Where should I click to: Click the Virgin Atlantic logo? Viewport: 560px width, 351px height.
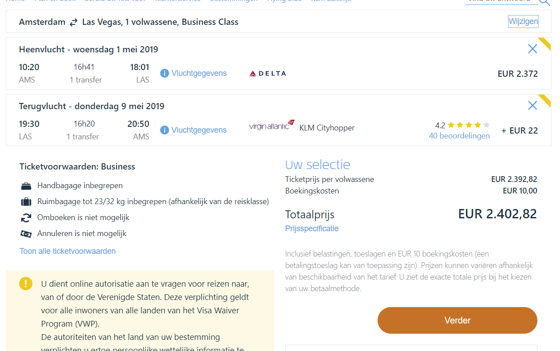(272, 126)
